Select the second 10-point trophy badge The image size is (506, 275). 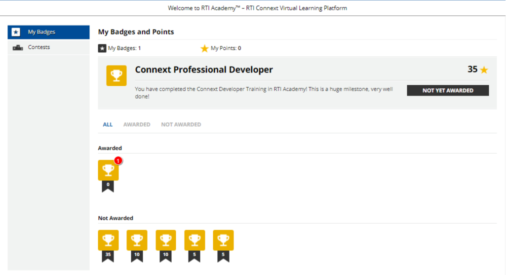coord(166,241)
